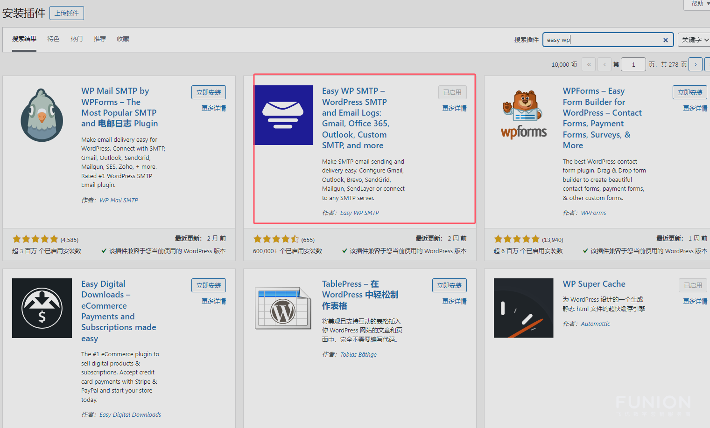Visit author link WPForms
Image resolution: width=710 pixels, height=428 pixels.
(594, 213)
